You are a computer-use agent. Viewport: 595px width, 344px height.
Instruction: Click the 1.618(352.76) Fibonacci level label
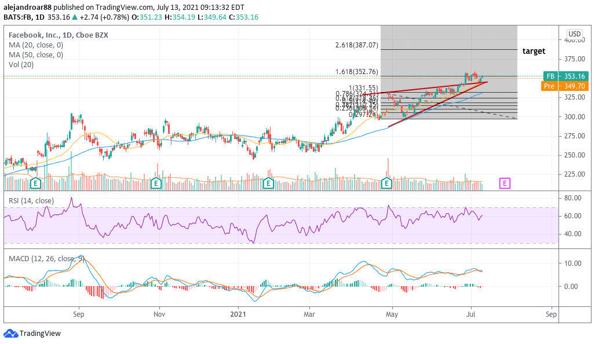357,72
